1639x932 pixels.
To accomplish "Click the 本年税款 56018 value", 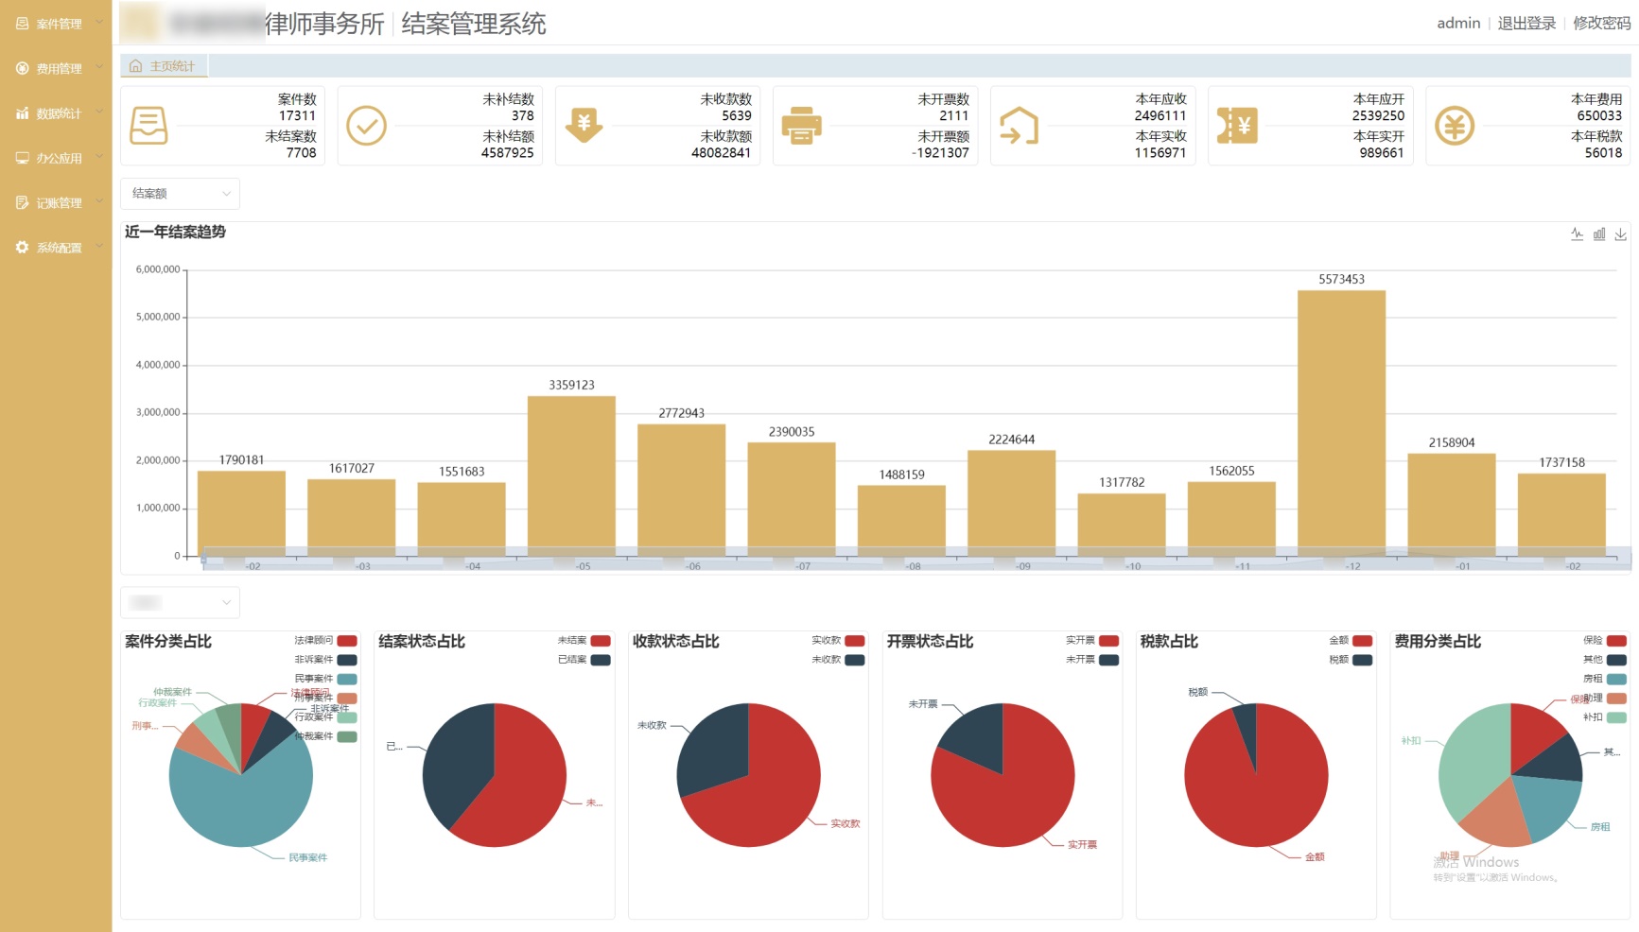I will tap(1603, 153).
